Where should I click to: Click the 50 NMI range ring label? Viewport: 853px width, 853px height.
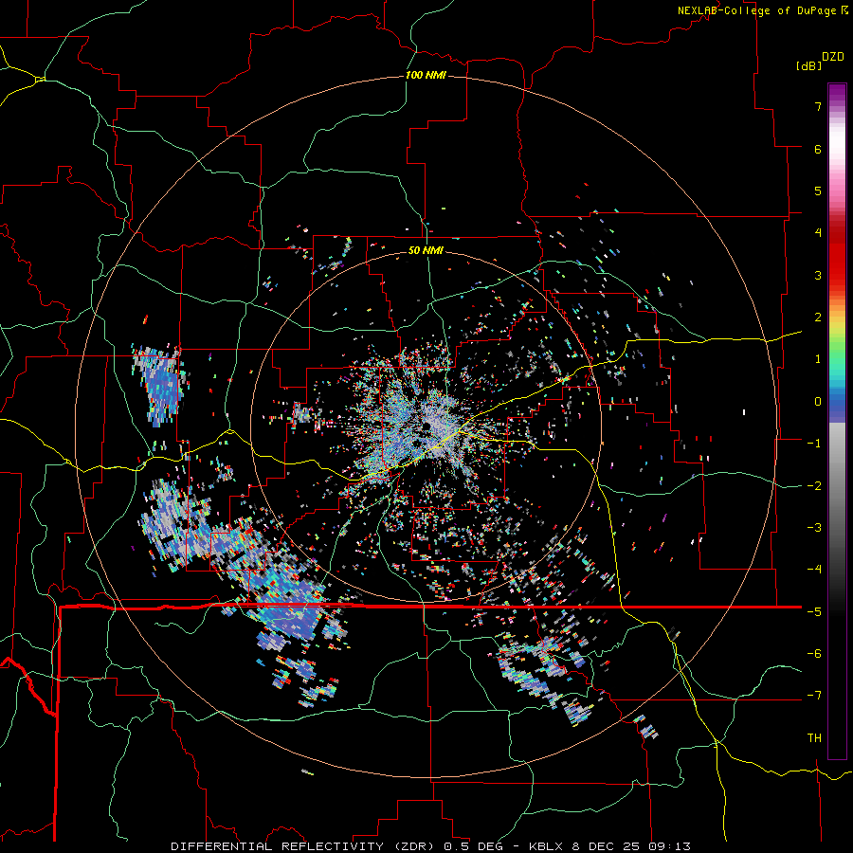(426, 251)
